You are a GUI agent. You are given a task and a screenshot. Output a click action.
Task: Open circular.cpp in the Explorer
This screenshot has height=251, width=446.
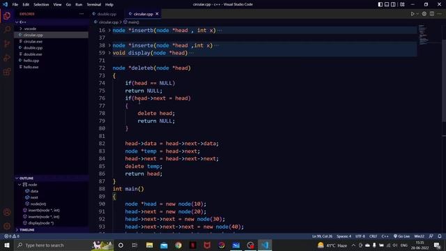point(51,35)
